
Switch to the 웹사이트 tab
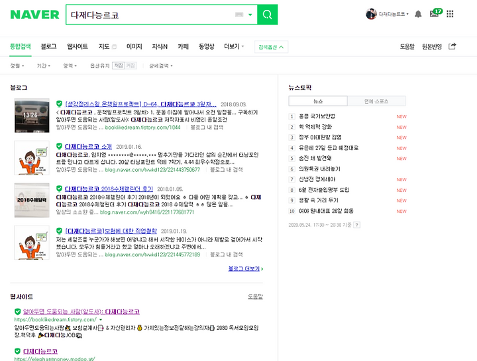click(x=78, y=46)
